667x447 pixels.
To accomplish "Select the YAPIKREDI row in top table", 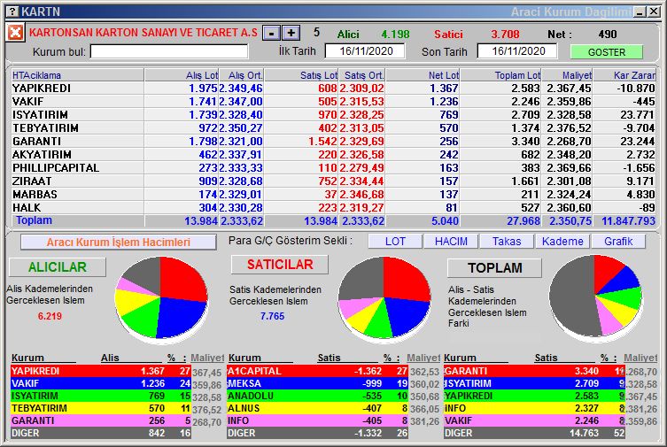I will pos(333,89).
